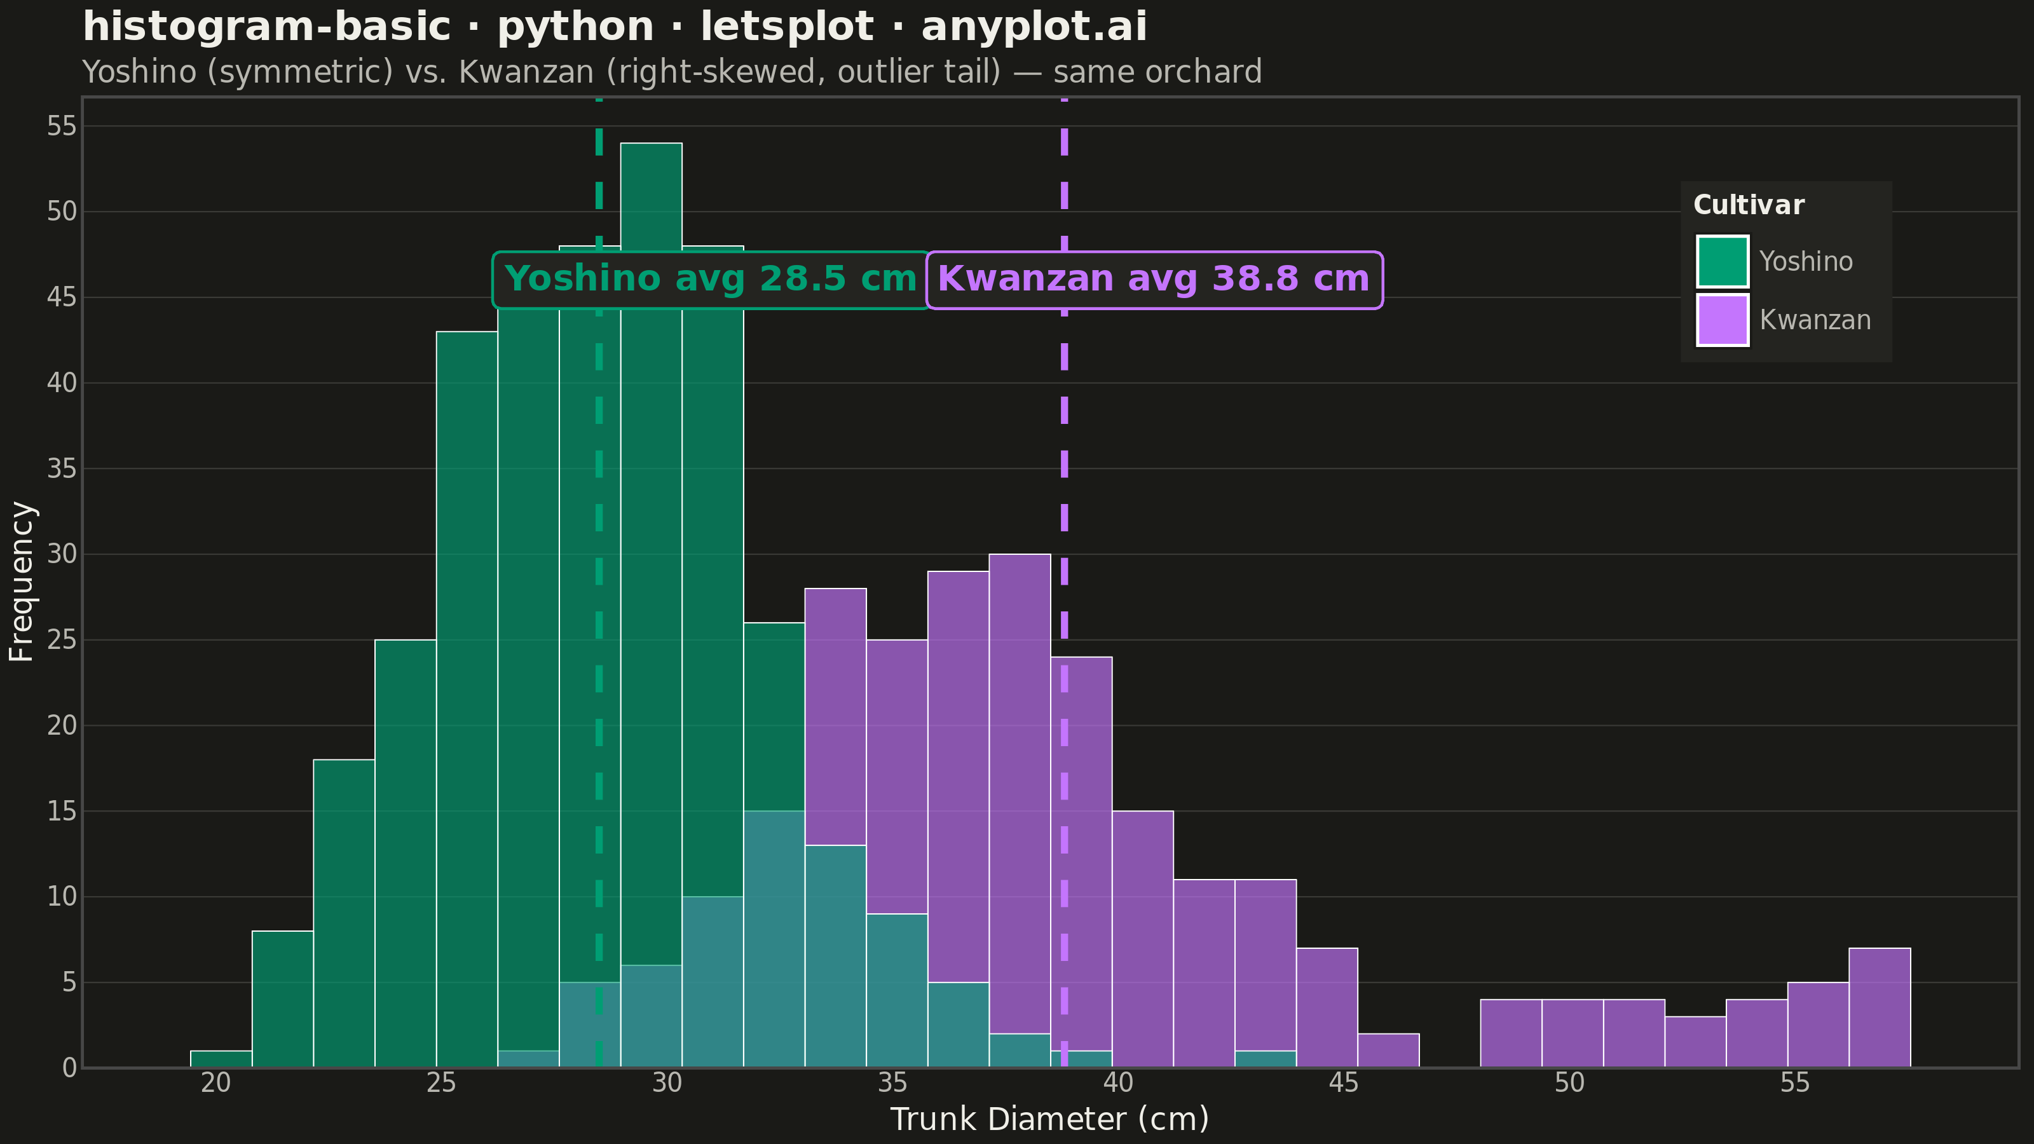Click the Yoshino avg 28.5 cm annotation

click(x=710, y=280)
